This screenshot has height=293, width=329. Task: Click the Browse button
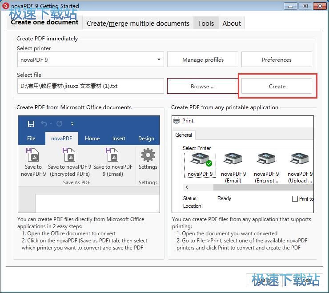click(x=202, y=86)
